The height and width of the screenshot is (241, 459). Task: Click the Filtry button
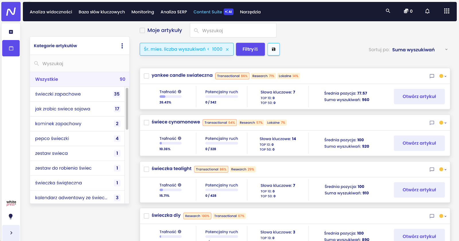(x=250, y=49)
